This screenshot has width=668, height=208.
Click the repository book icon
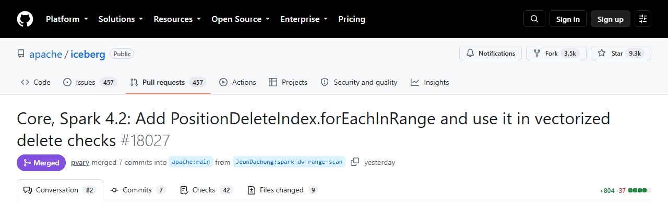pyautogui.click(x=21, y=54)
